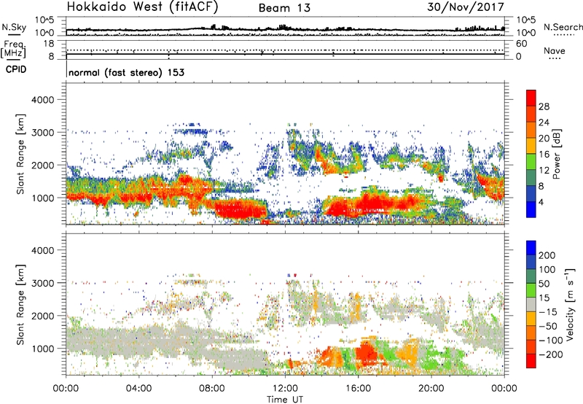This screenshot has height=404, width=583.
Task: Click 'Slant Range [km]' label of velocity panel
Action: coord(20,304)
